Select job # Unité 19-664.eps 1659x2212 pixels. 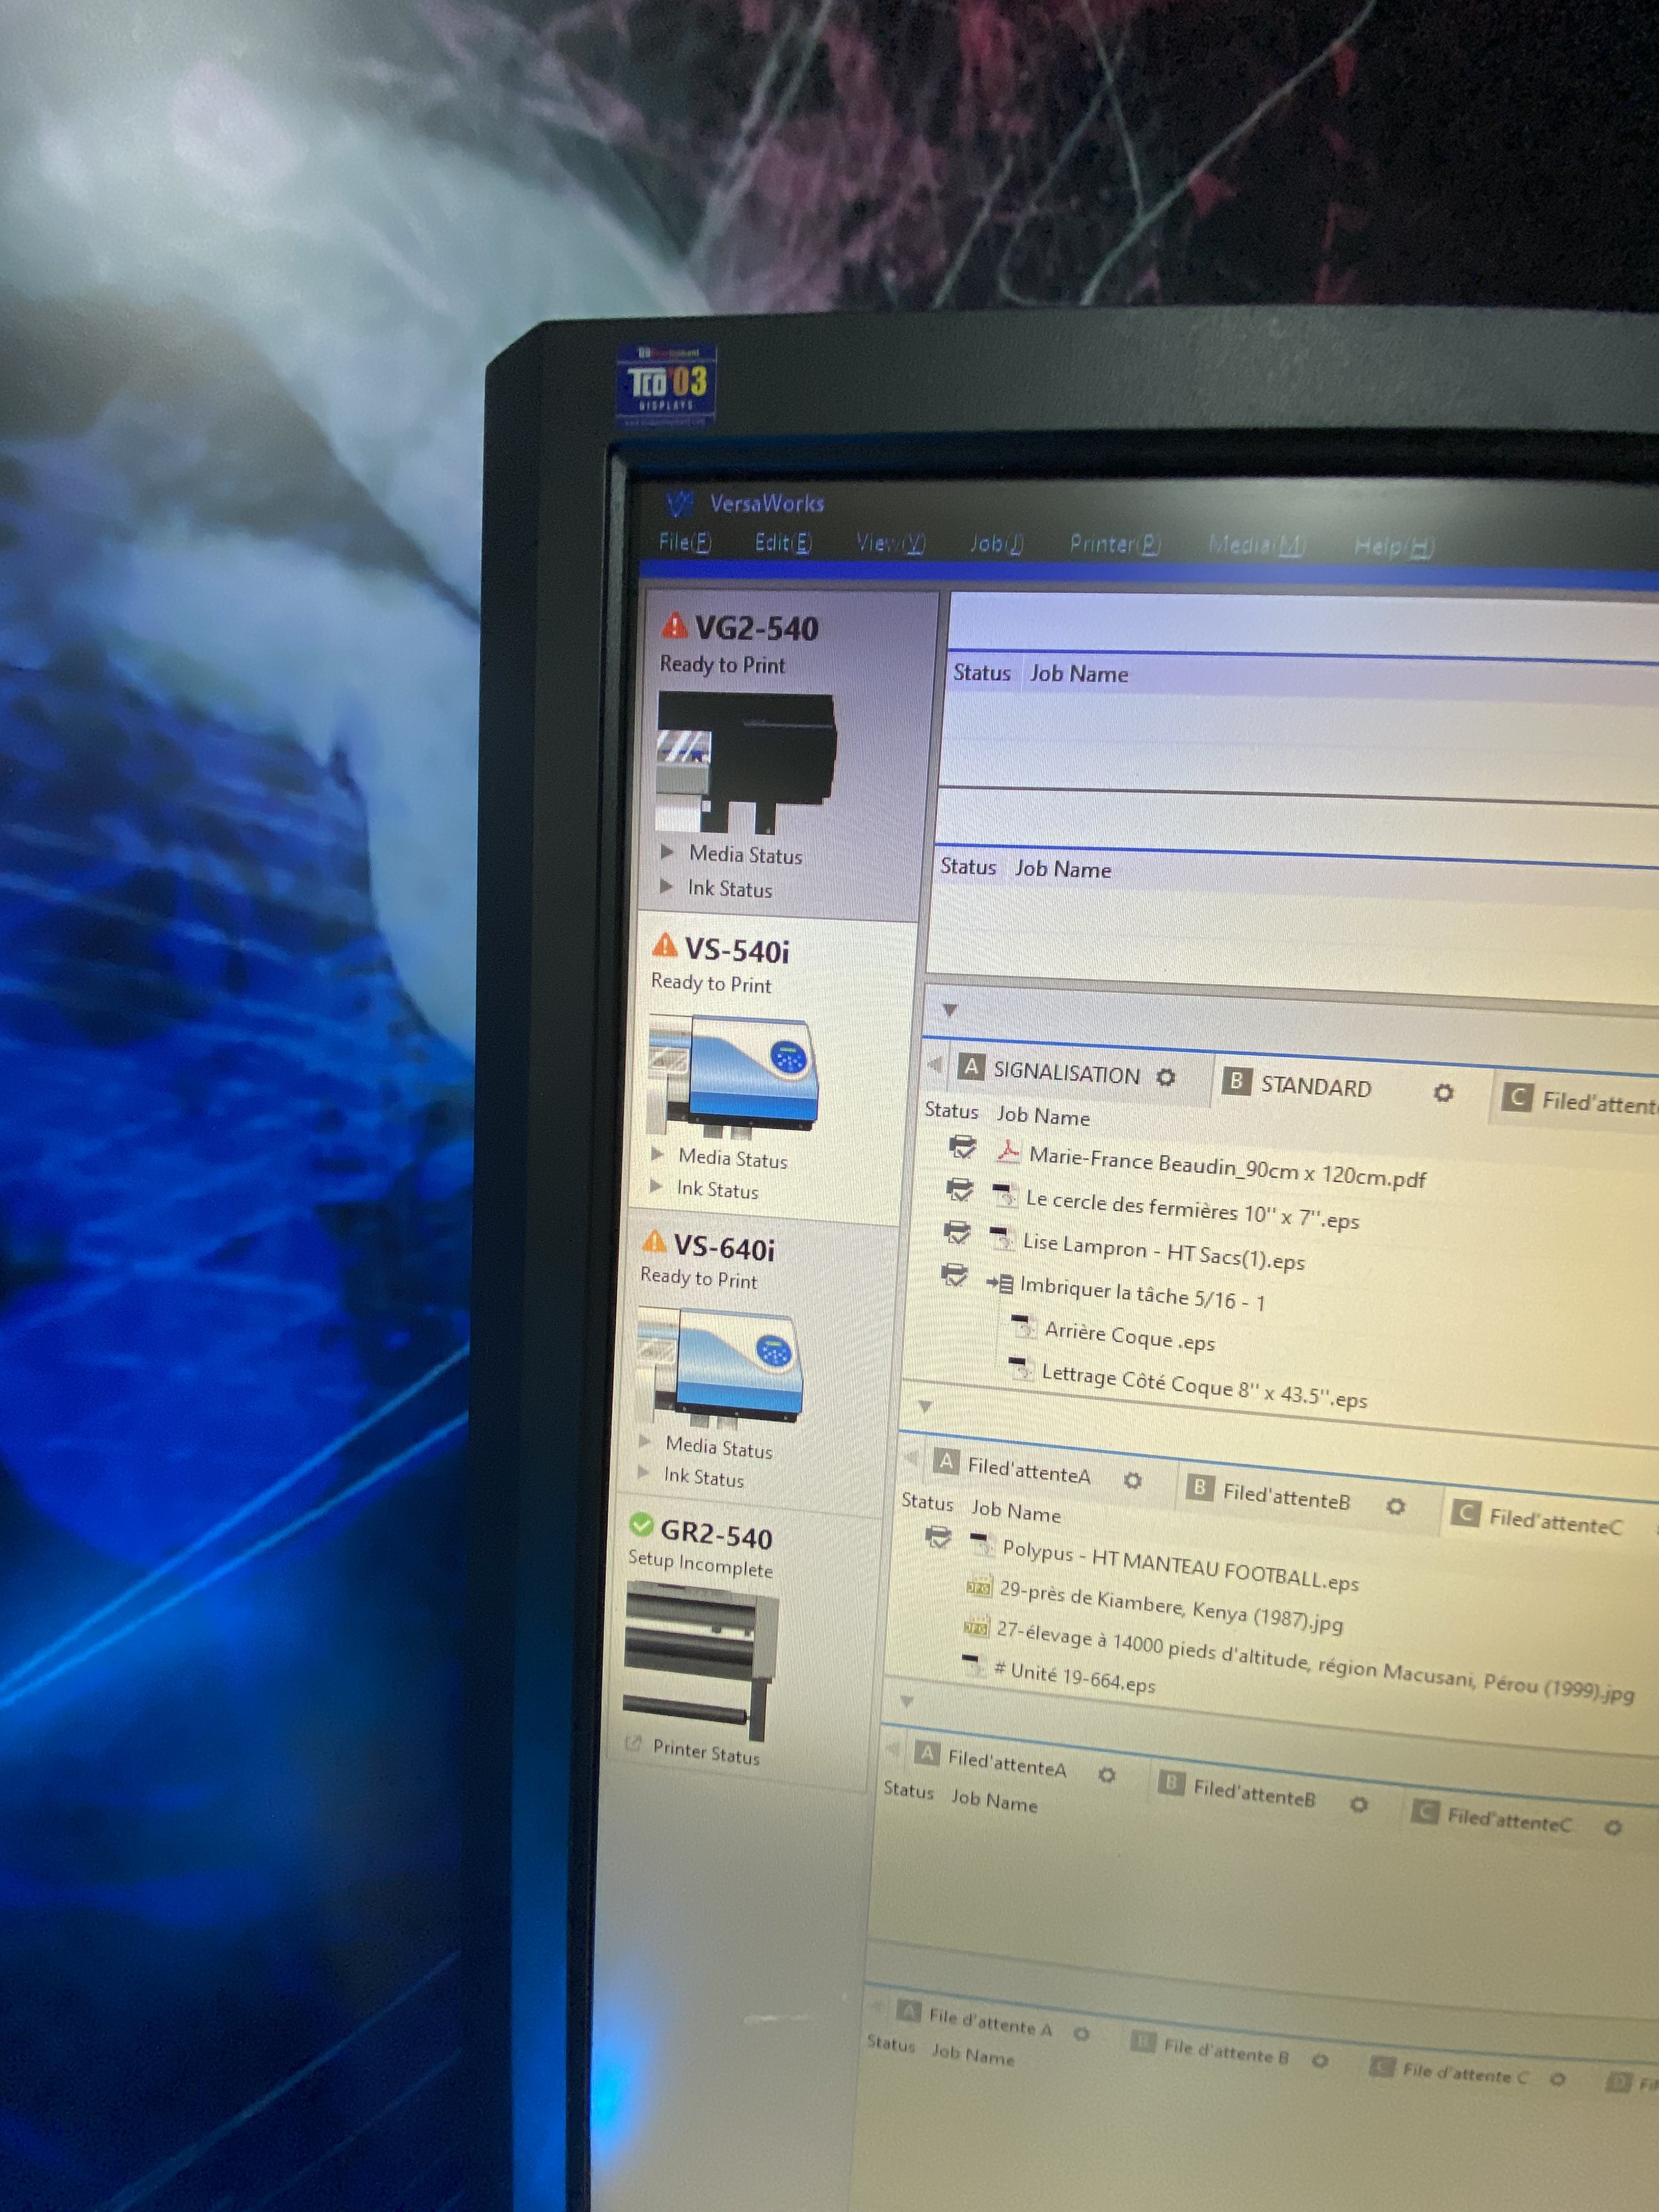pyautogui.click(x=1075, y=1677)
